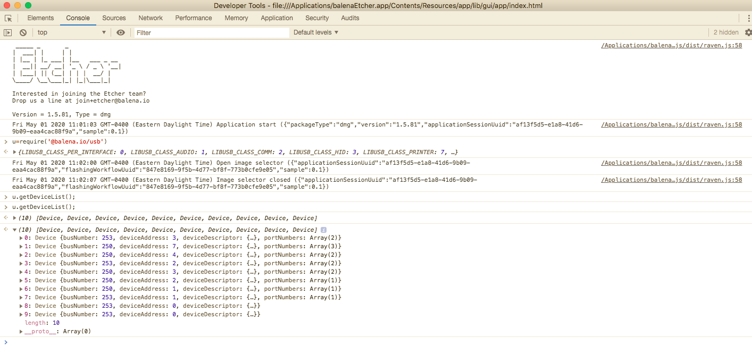Collapse the expanded (10) Device array
Screen dimensions: 752x354
[x=15, y=230]
